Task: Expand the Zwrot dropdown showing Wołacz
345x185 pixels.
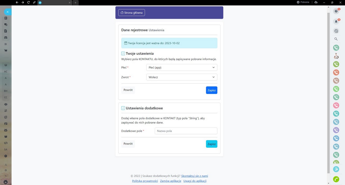Action: (182, 77)
